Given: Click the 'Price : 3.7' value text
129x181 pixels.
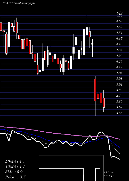Looking at the screenshot, I should coord(15,177).
